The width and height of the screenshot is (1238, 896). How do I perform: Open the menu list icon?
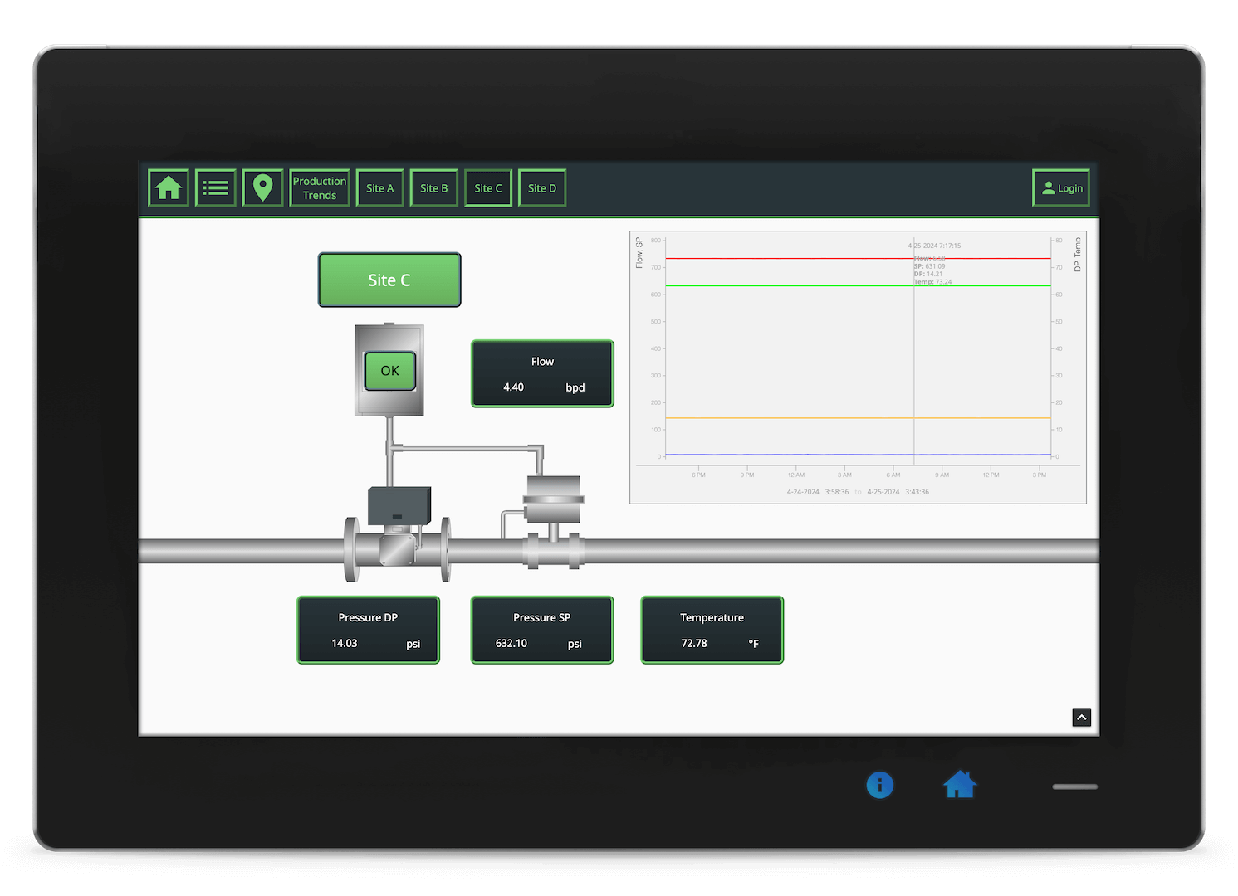click(215, 187)
